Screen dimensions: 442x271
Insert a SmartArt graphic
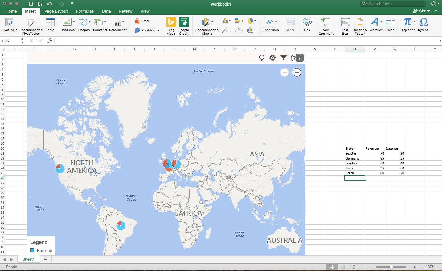100,25
